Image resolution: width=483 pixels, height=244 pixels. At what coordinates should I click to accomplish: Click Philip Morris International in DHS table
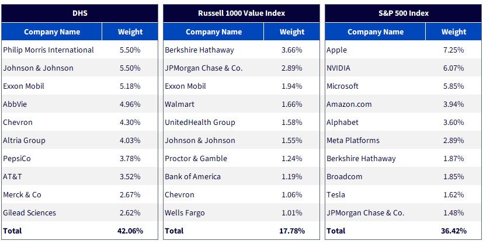point(48,50)
